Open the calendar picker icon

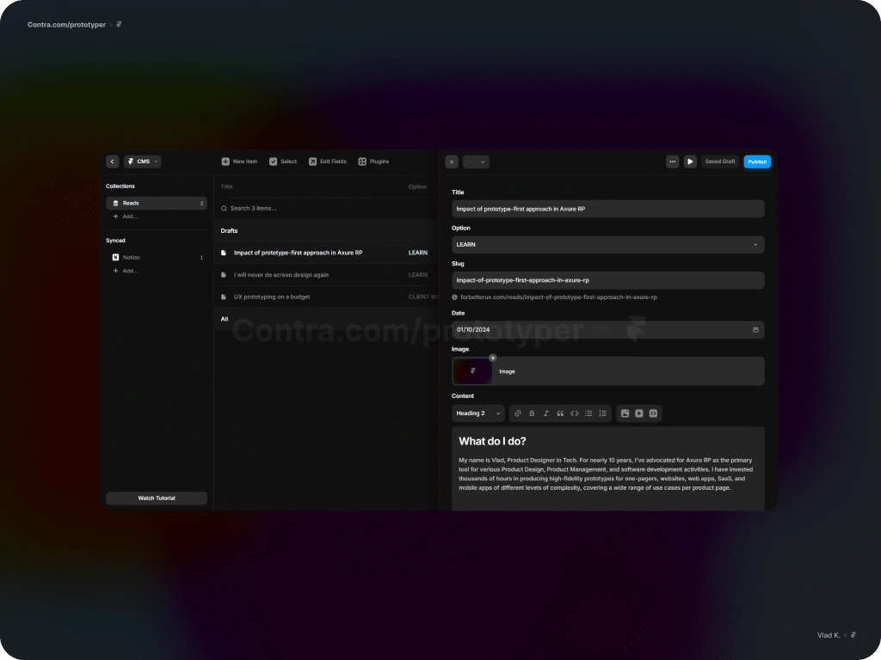click(x=755, y=330)
